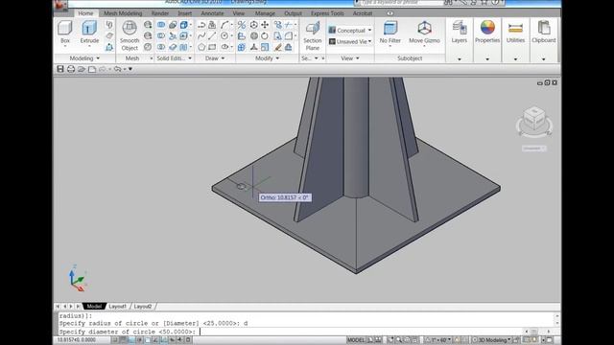This screenshot has width=614, height=345.
Task: Select the Model layout tab
Action: click(94, 307)
